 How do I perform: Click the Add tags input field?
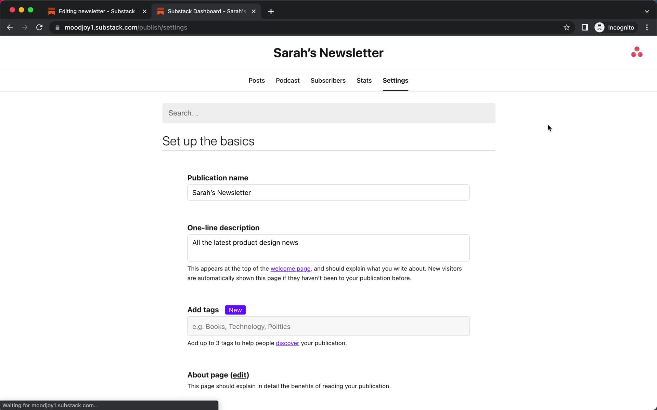click(x=329, y=326)
